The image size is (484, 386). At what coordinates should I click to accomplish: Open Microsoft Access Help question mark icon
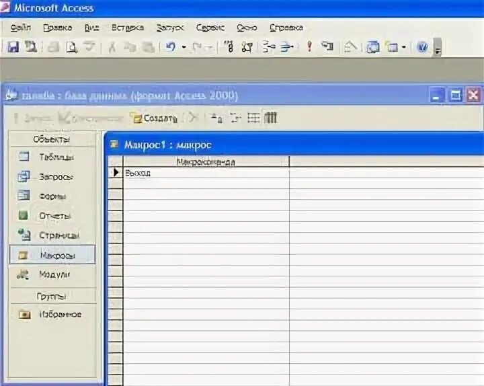[422, 47]
